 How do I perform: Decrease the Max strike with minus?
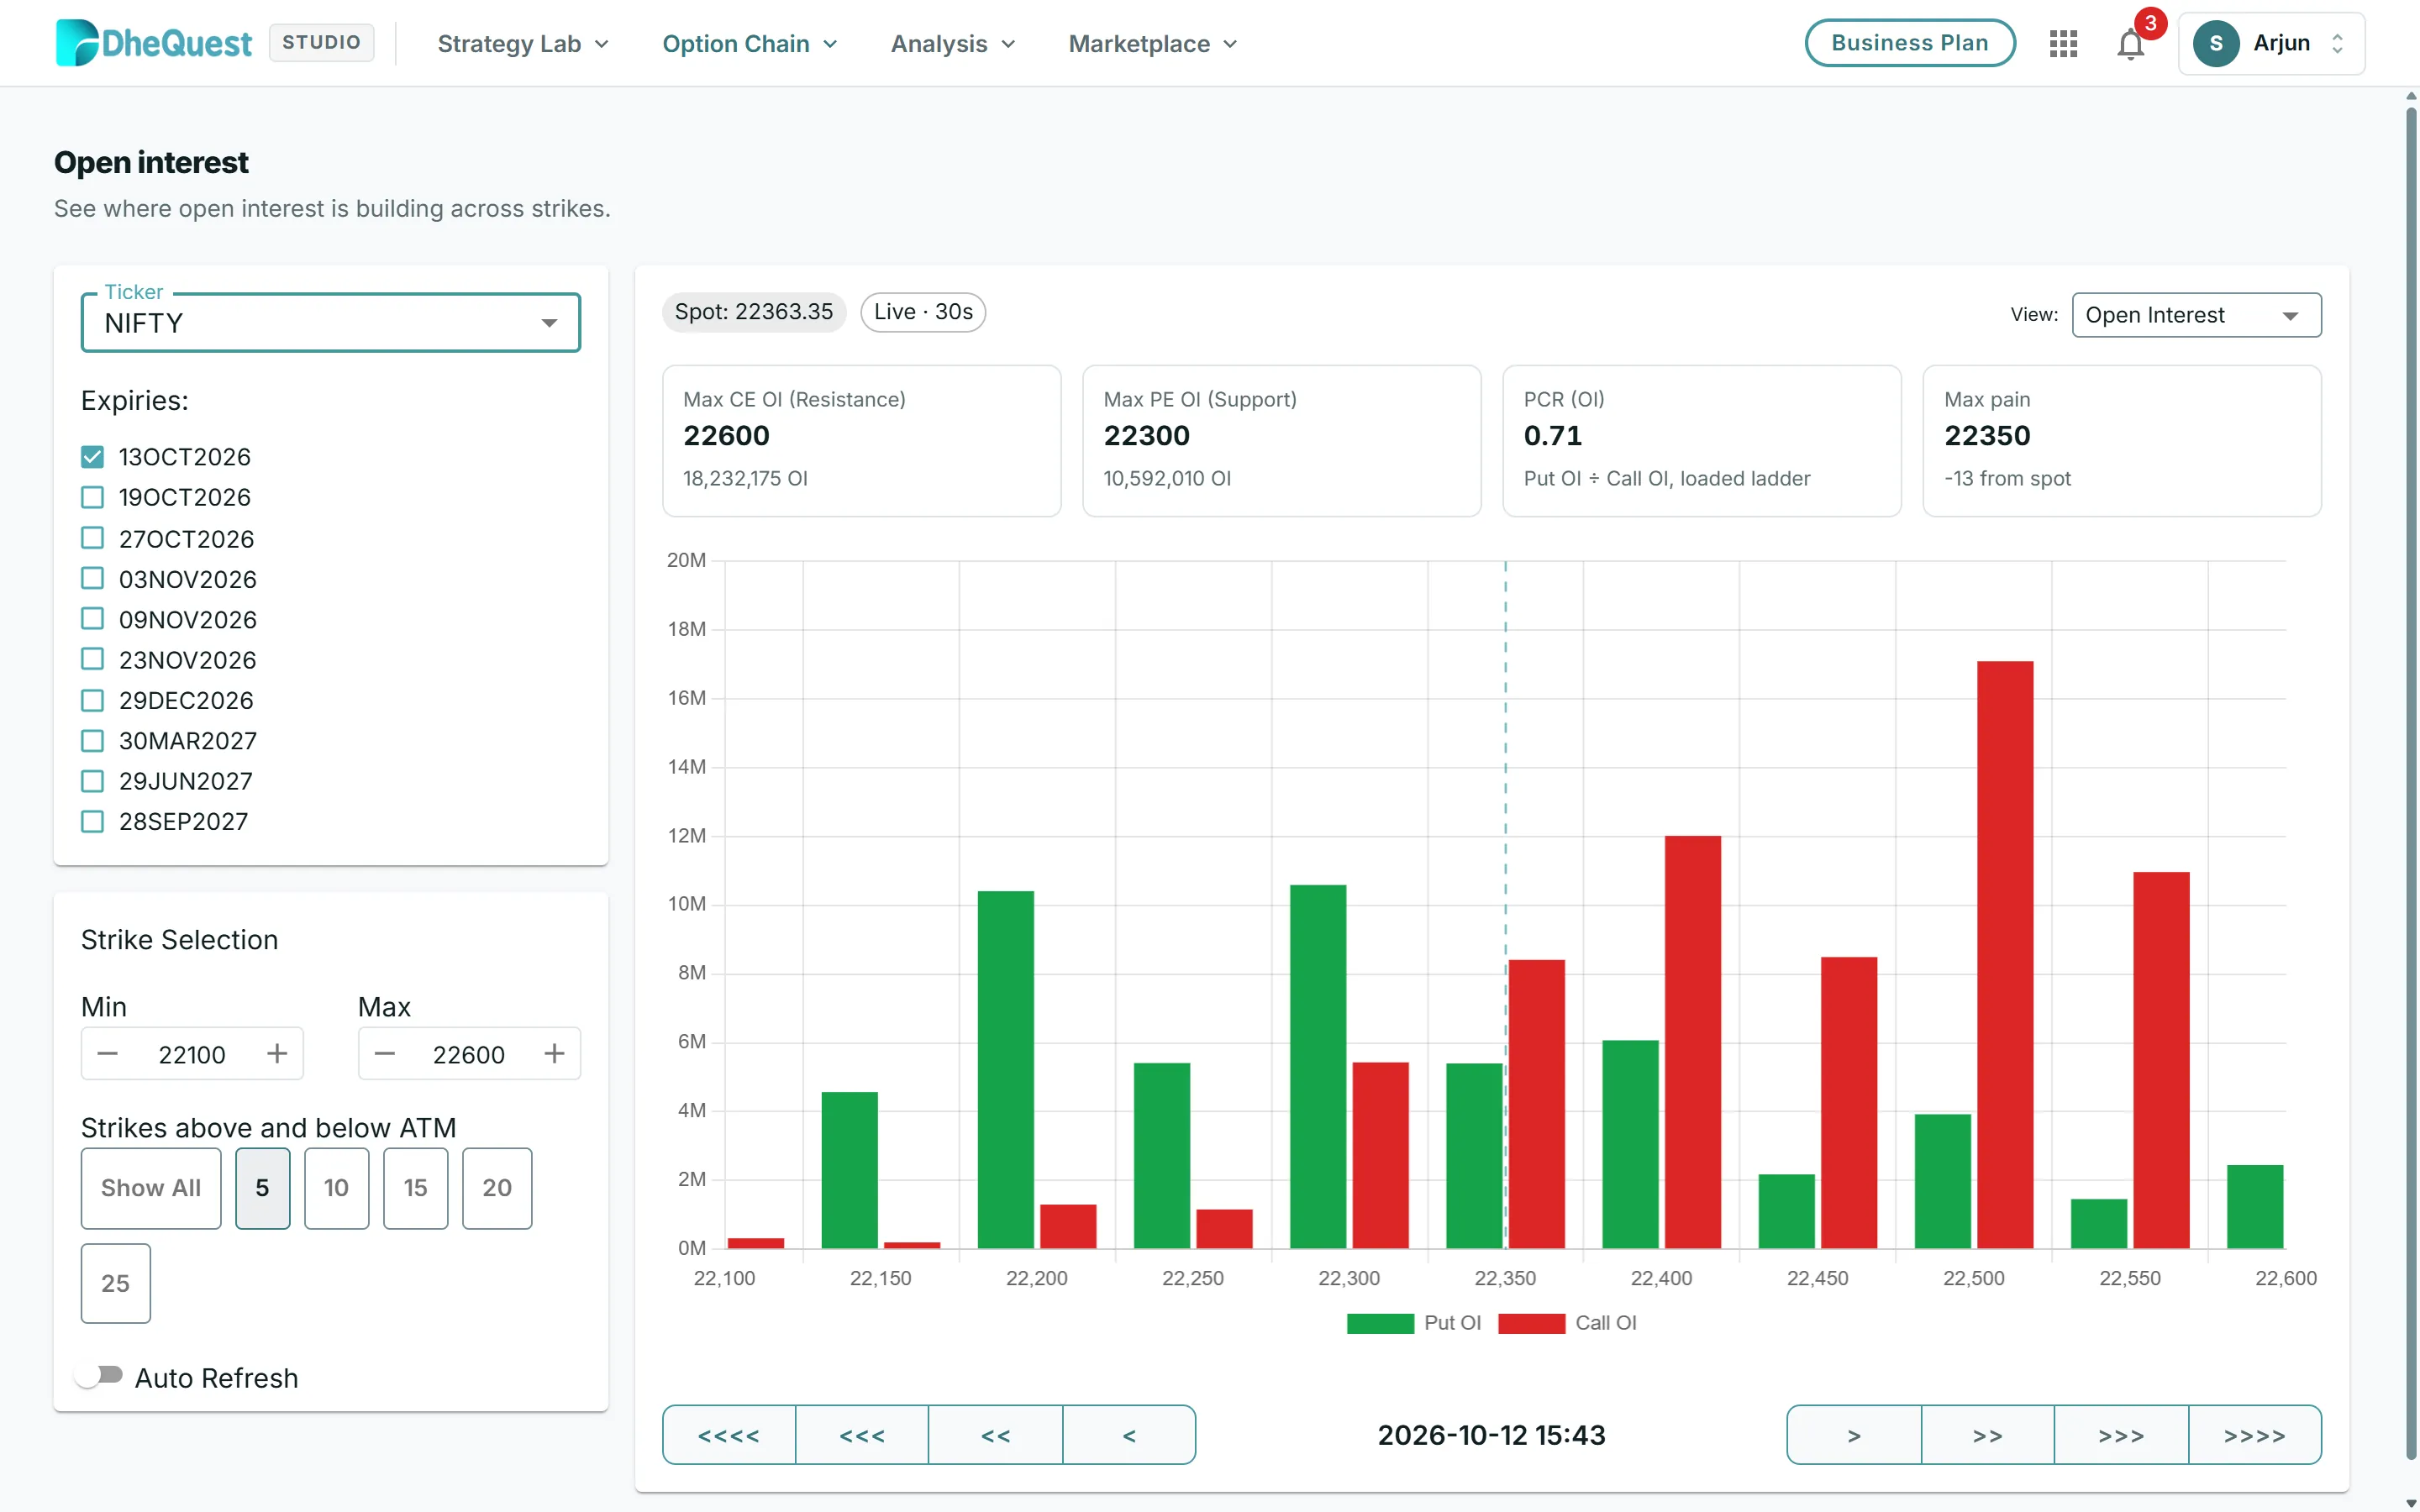click(385, 1054)
